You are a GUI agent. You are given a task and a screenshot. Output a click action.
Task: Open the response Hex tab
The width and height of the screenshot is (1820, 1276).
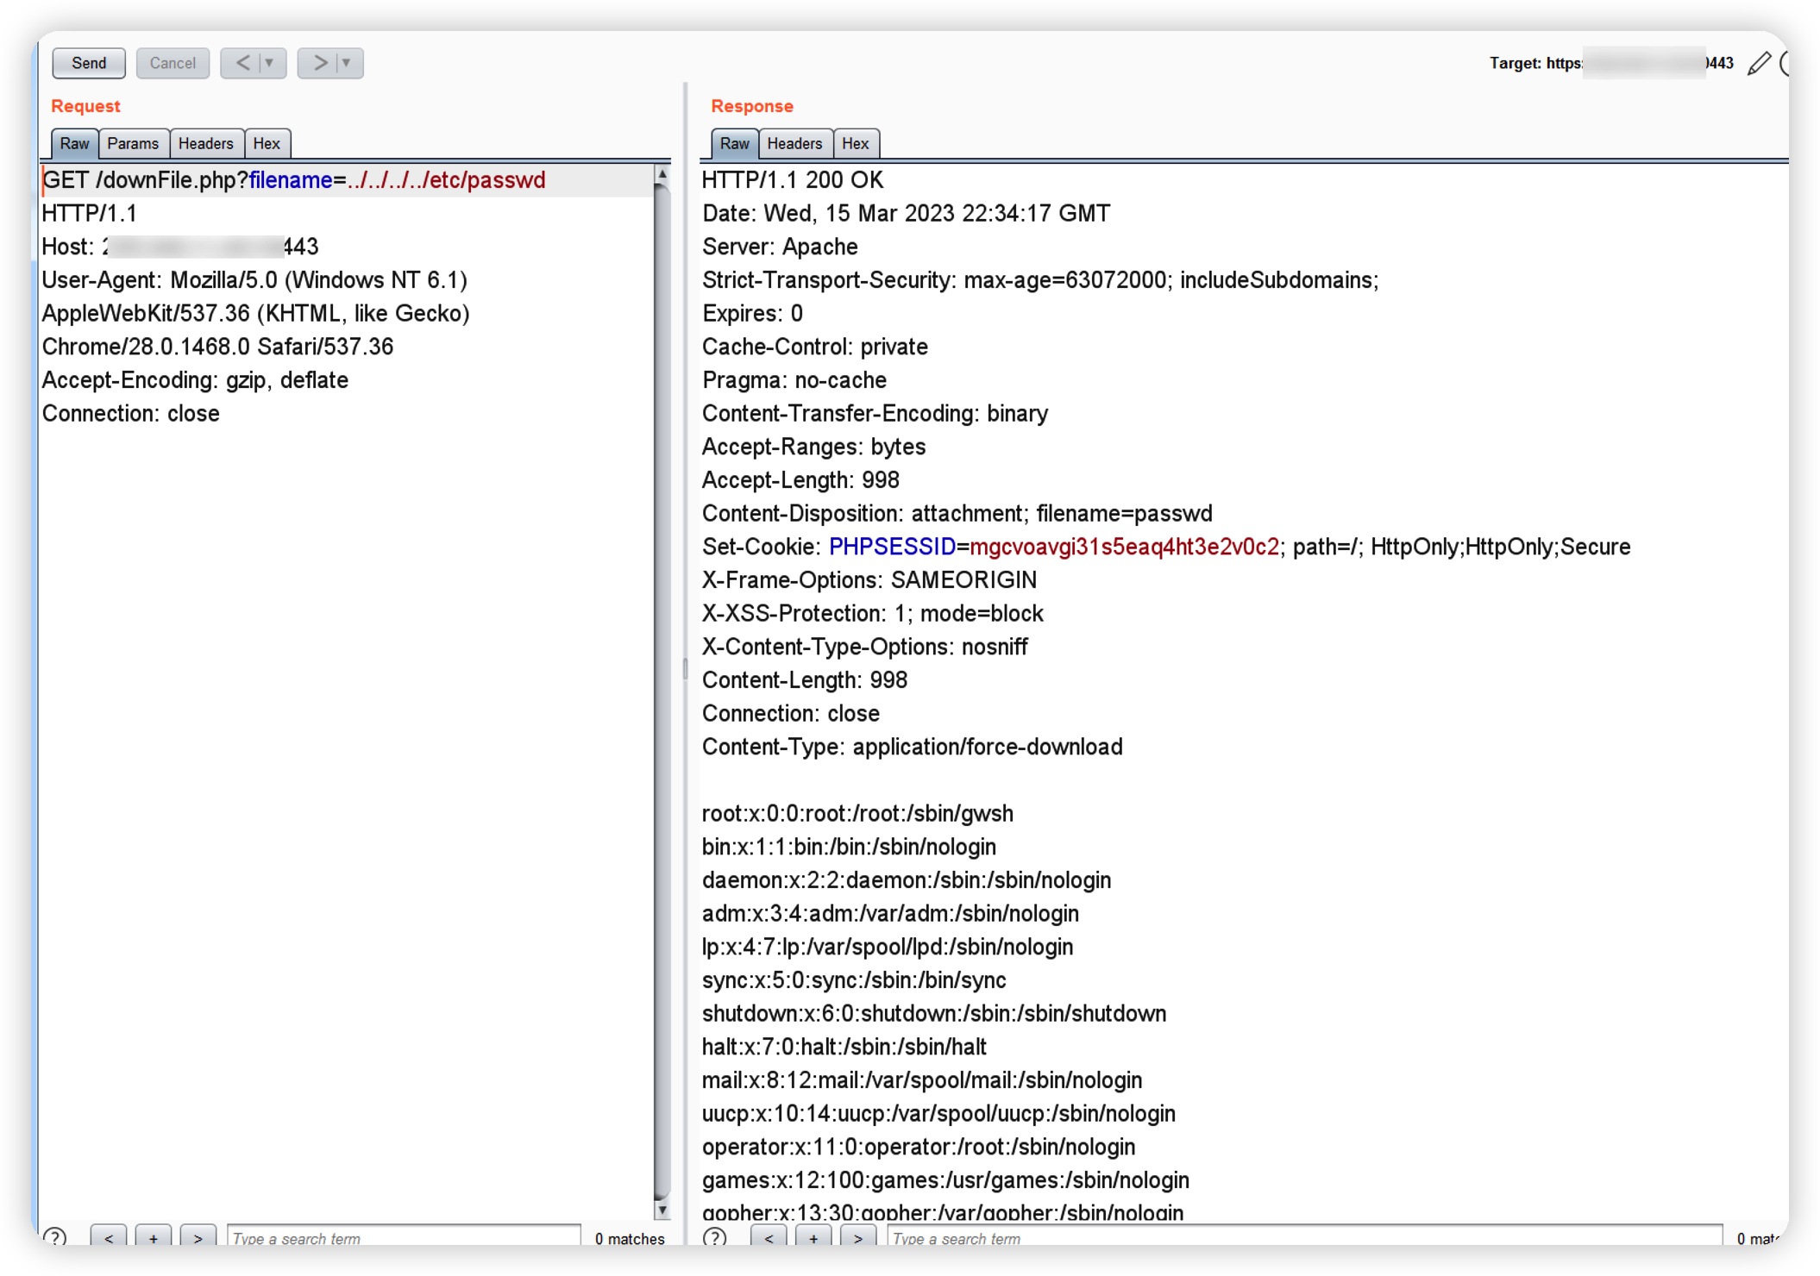855,144
